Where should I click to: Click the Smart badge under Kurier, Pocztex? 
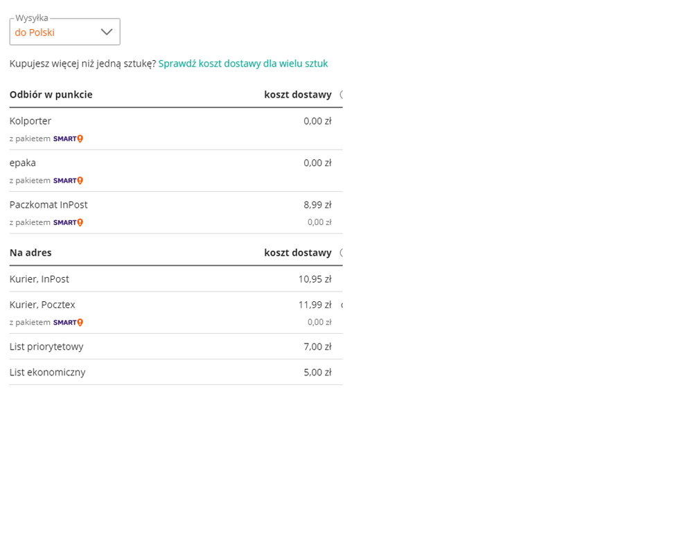68,322
